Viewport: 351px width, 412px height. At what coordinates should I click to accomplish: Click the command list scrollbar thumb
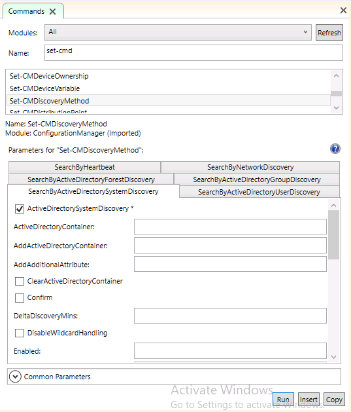coord(336,94)
